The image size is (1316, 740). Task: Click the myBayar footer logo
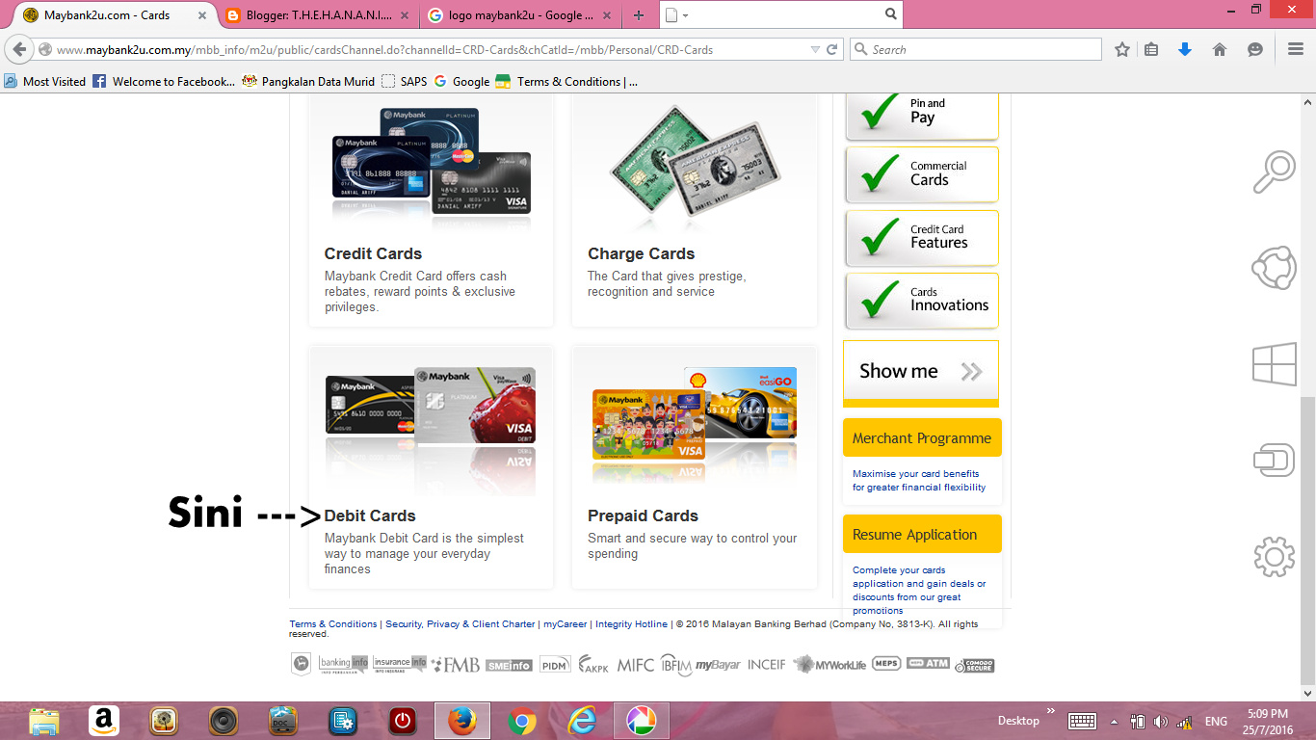pos(718,665)
